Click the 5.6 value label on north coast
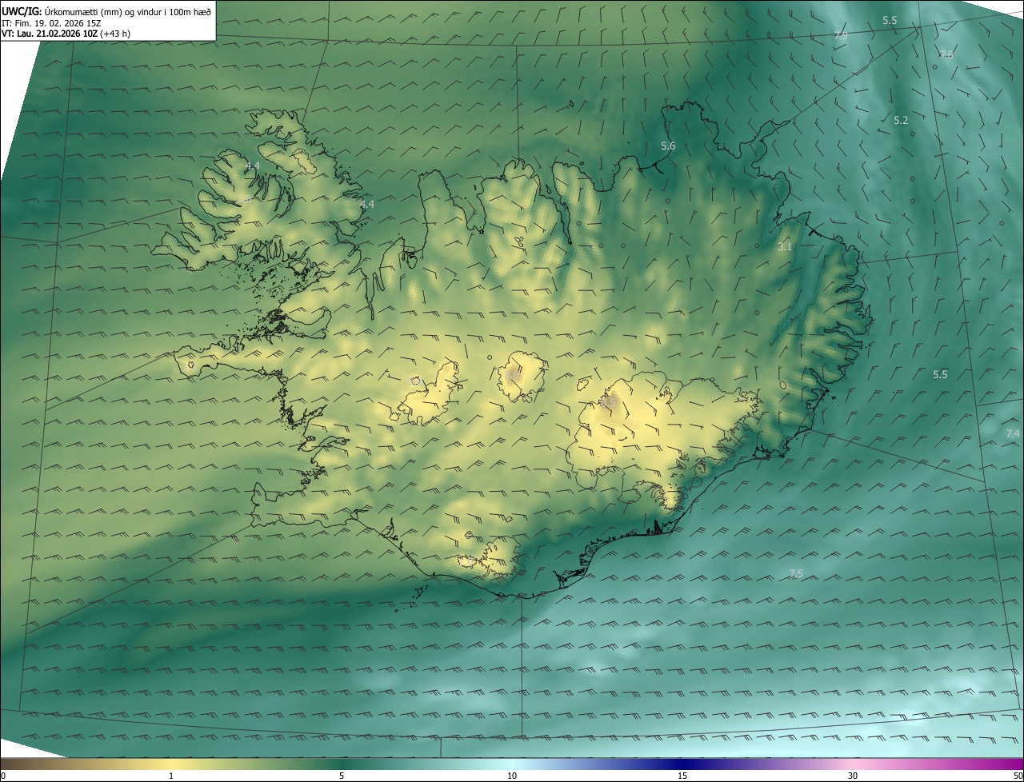Image resolution: width=1024 pixels, height=782 pixels. [668, 146]
